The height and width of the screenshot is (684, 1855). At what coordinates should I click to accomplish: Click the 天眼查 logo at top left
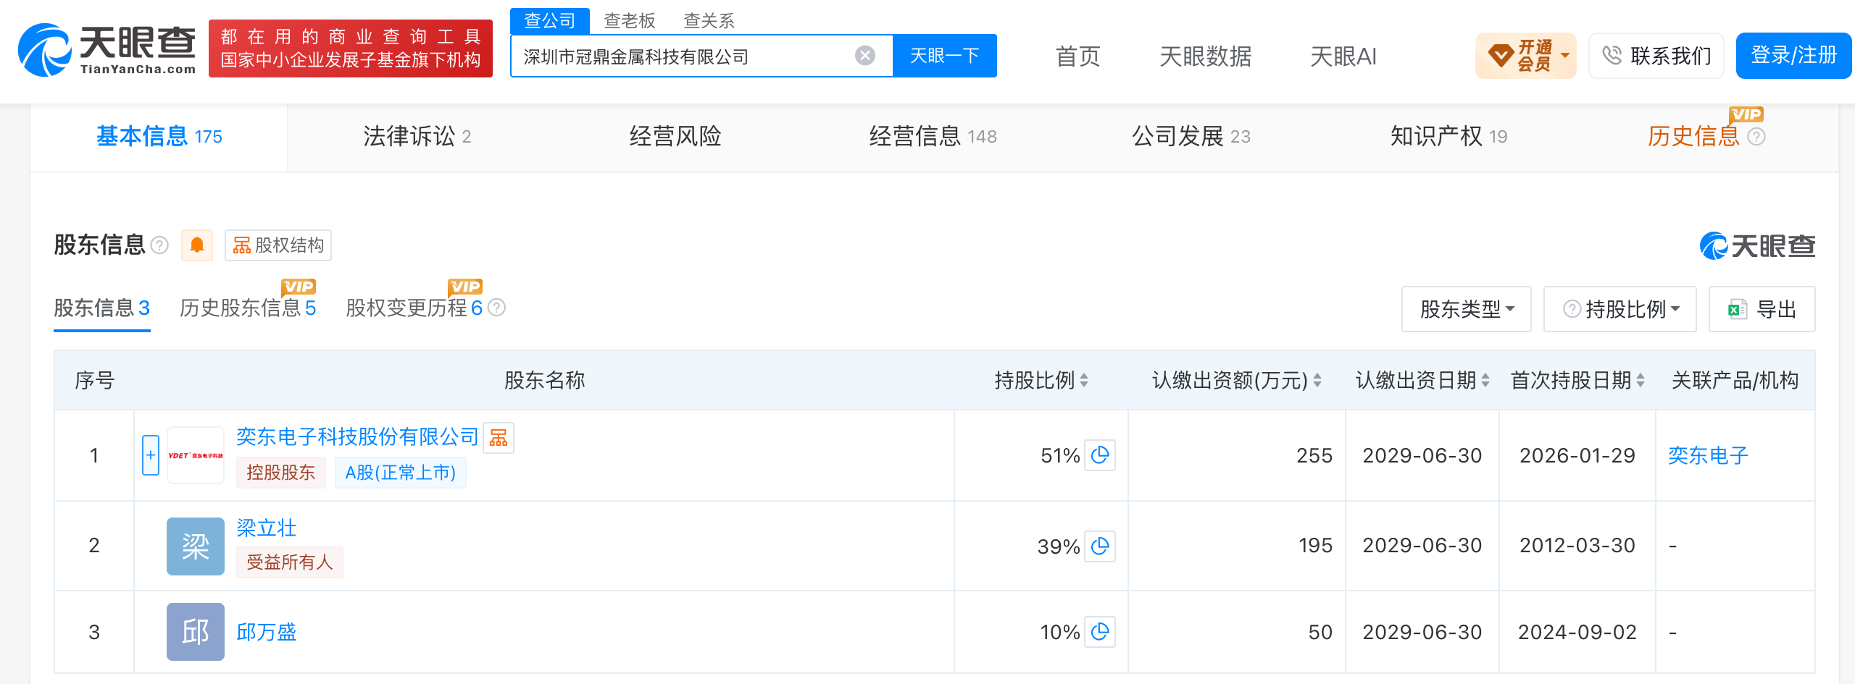tap(107, 50)
